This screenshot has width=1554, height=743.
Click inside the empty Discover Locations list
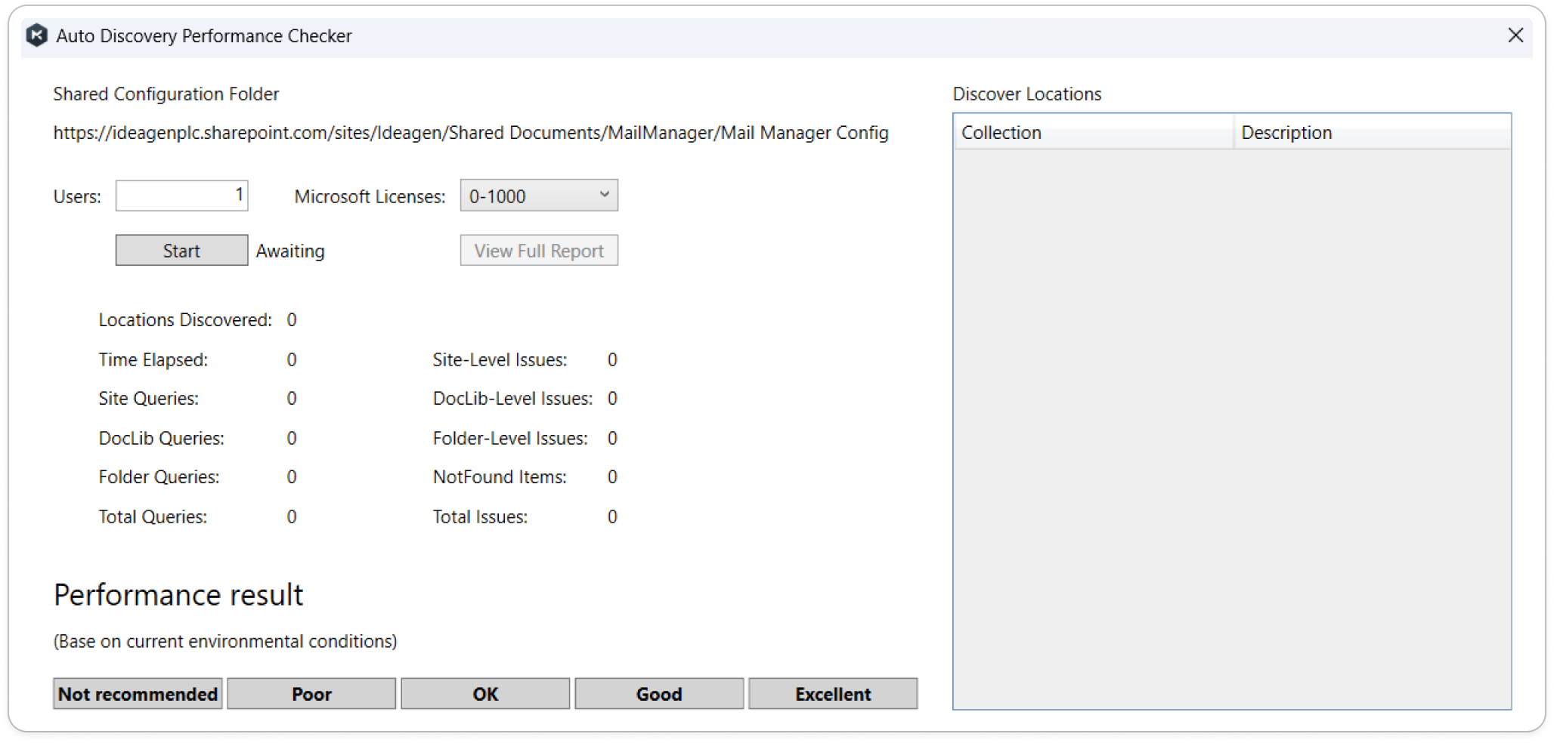(x=1232, y=423)
